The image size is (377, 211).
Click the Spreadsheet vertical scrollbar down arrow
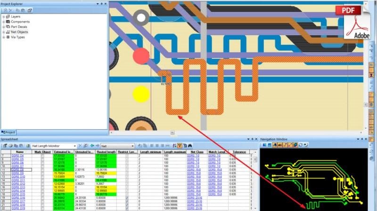255,209
